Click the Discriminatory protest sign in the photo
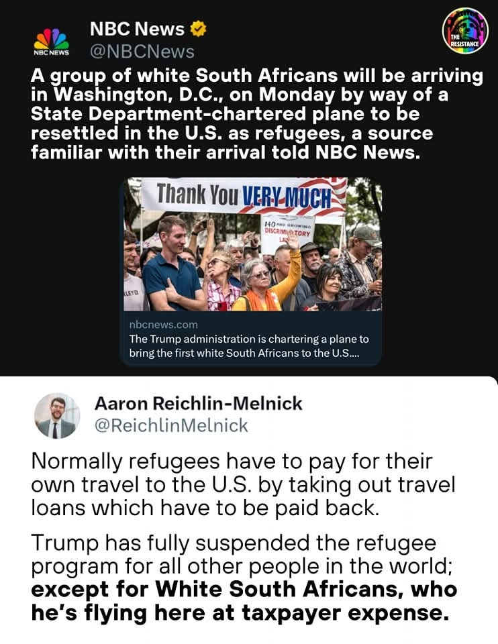The image size is (498, 644). coord(288,232)
